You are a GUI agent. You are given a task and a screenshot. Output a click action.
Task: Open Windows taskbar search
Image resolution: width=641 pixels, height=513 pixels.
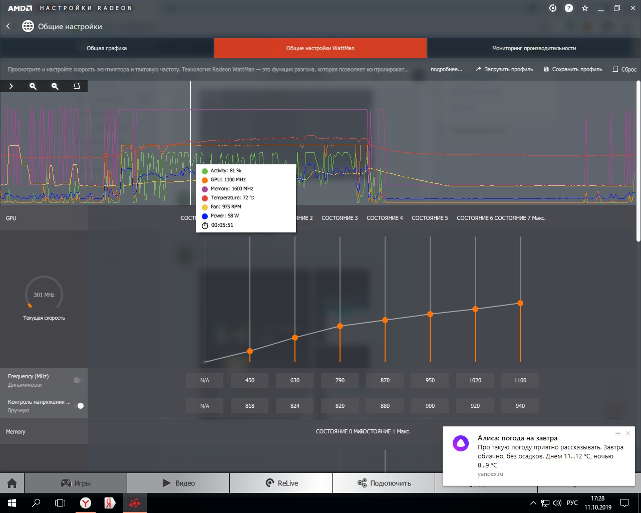[x=36, y=503]
